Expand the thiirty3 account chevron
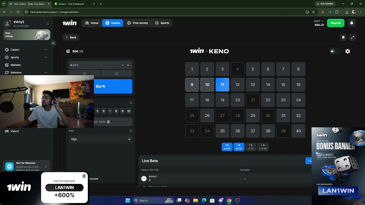The width and height of the screenshot is (365, 205). click(48, 24)
